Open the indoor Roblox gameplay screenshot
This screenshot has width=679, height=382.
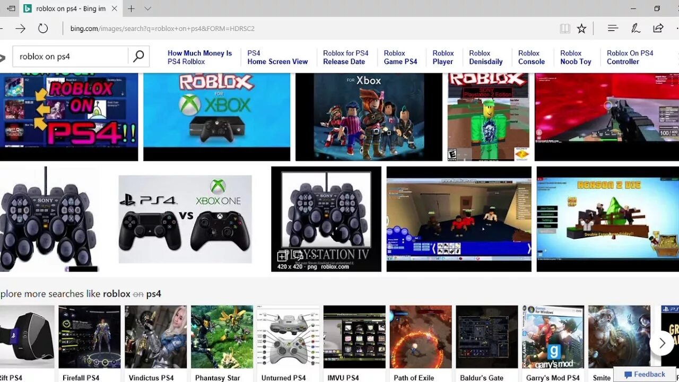click(x=459, y=219)
